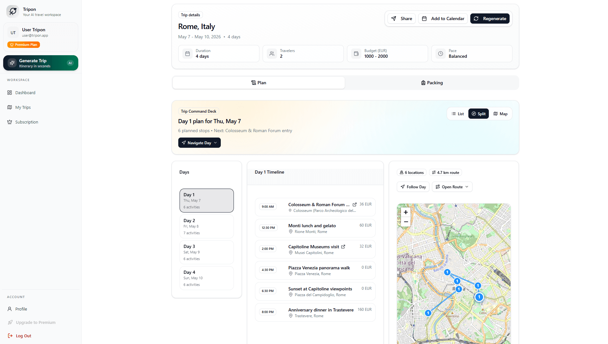Click the Add to Calendar icon
The height and width of the screenshot is (344, 608).
click(424, 19)
